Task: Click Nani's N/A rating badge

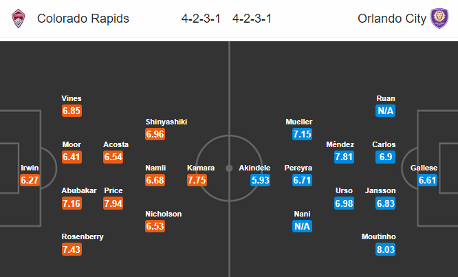Action: point(302,226)
